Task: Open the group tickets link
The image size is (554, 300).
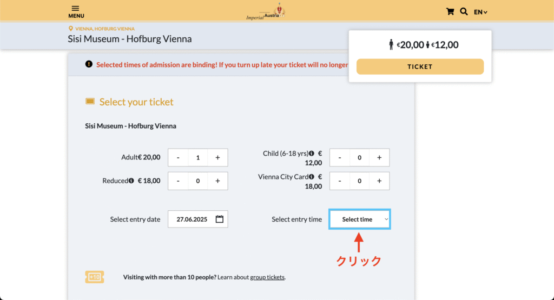Action: click(267, 277)
